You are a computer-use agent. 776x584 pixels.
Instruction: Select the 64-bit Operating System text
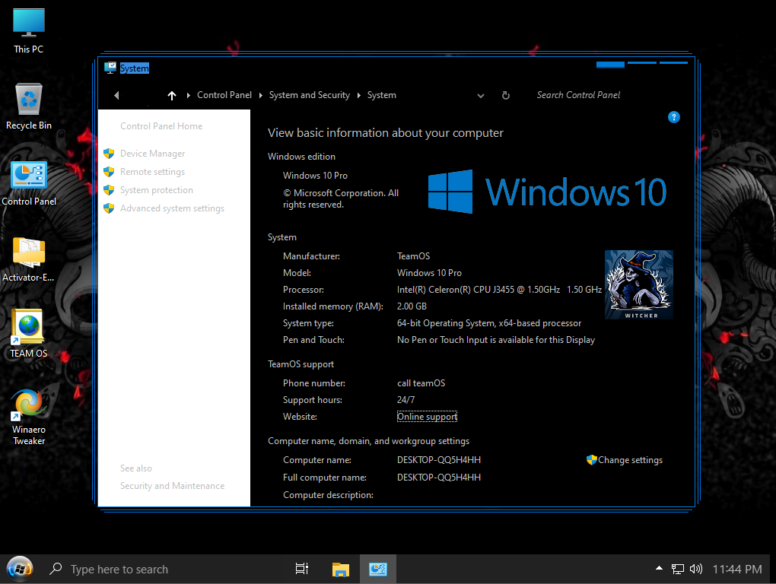[x=489, y=323]
